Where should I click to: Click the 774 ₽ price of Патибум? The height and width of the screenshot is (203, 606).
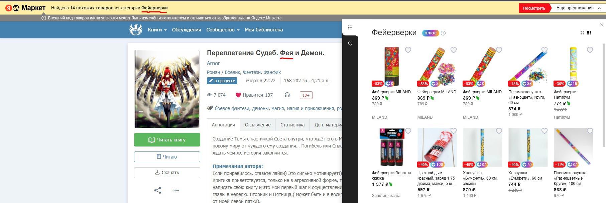pyautogui.click(x=560, y=103)
